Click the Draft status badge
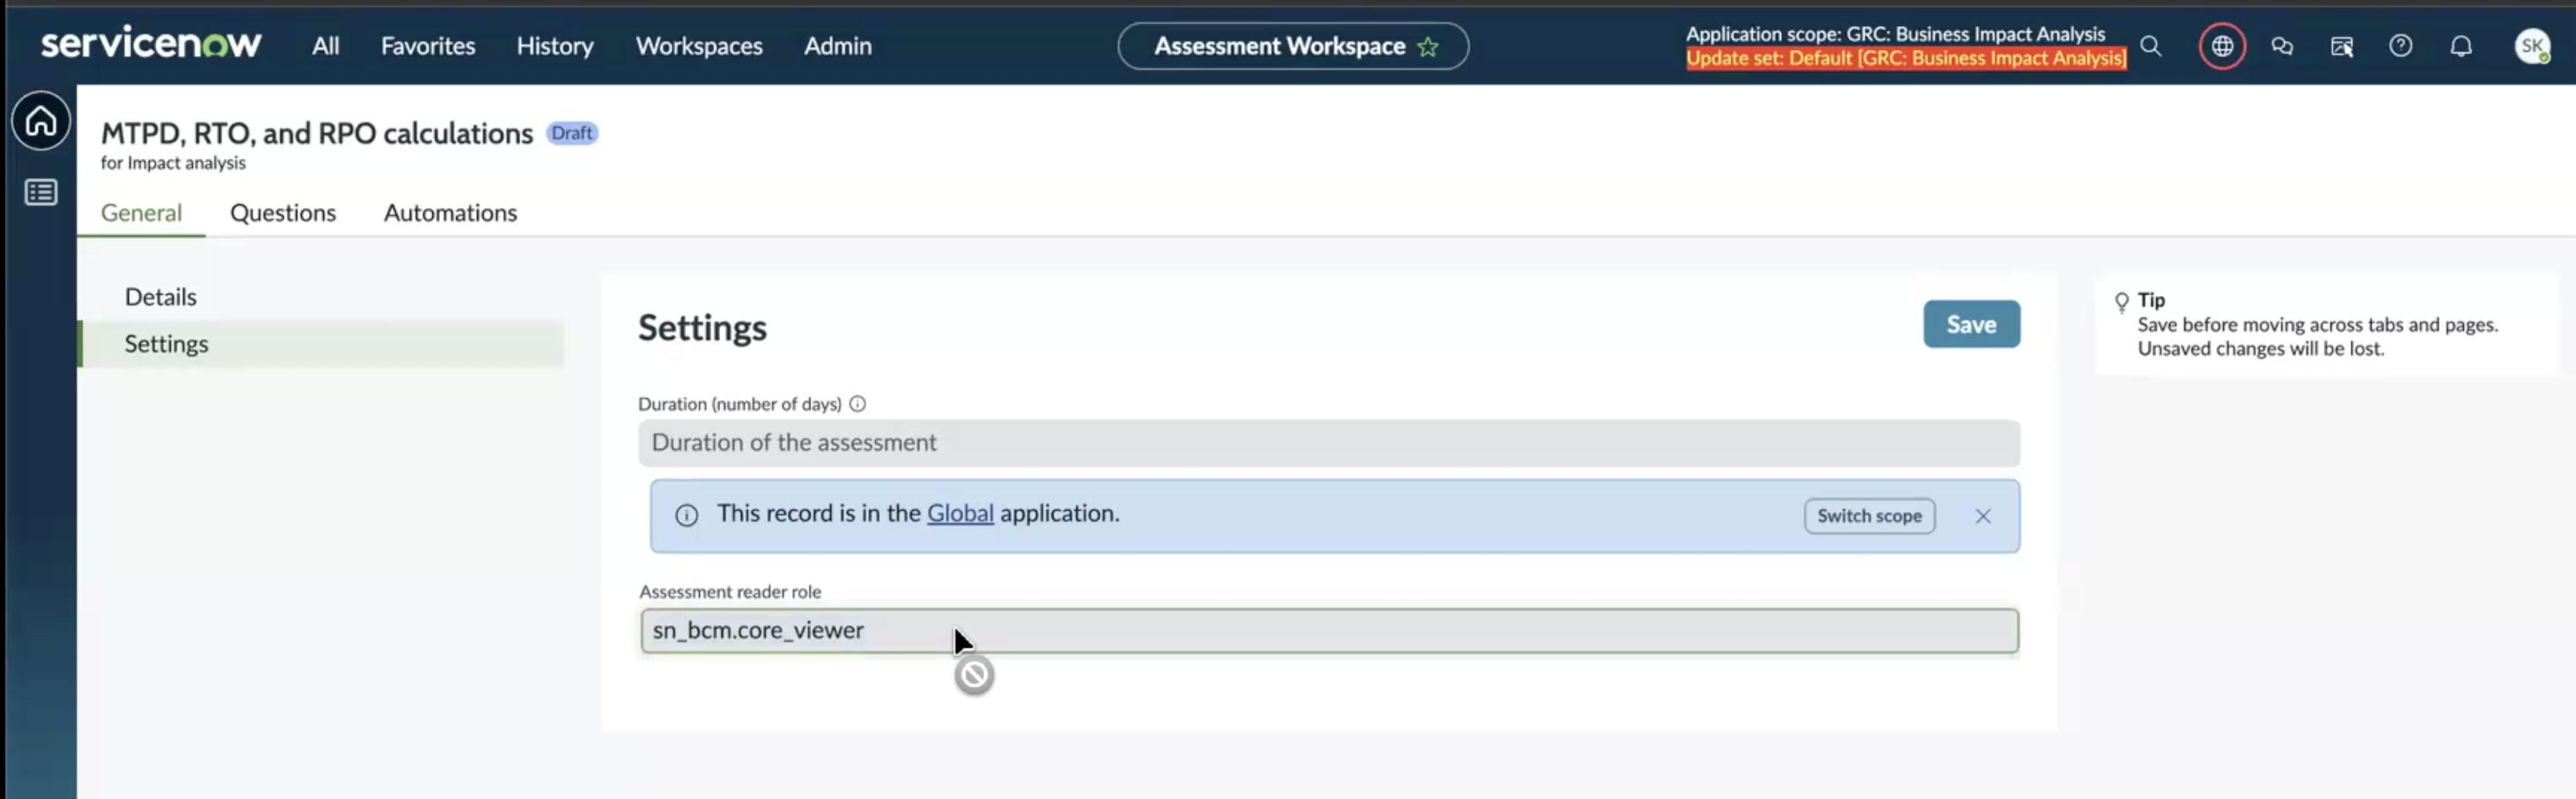The width and height of the screenshot is (2576, 799). [x=572, y=133]
